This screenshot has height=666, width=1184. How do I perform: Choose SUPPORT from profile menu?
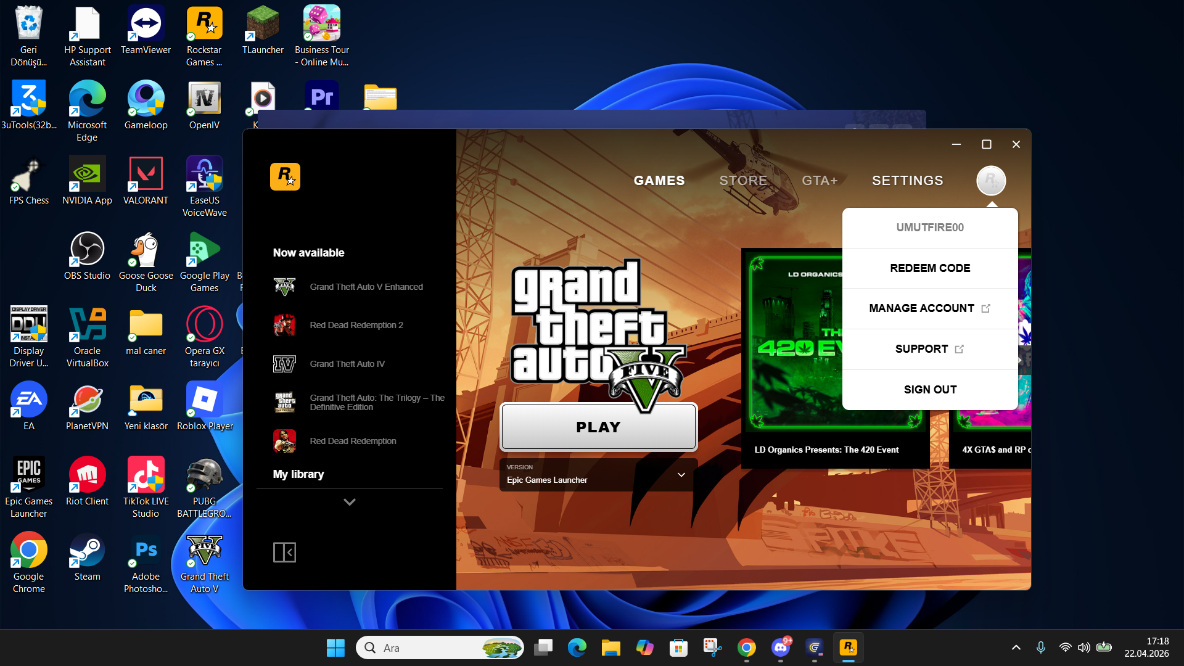point(930,349)
